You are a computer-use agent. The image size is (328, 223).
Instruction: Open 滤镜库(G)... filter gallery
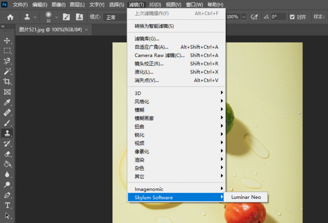176,39
